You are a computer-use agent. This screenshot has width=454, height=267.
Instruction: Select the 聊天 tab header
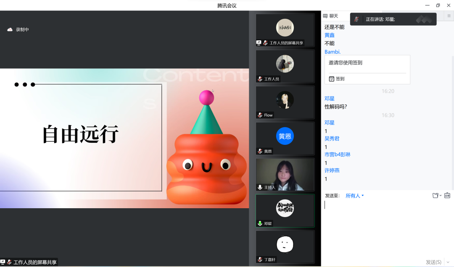[x=333, y=16]
